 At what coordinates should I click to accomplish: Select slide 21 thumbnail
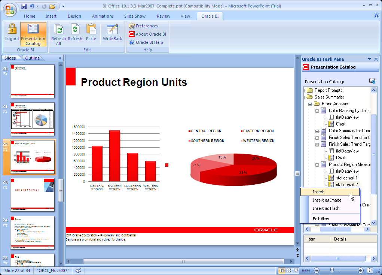pos(33,119)
